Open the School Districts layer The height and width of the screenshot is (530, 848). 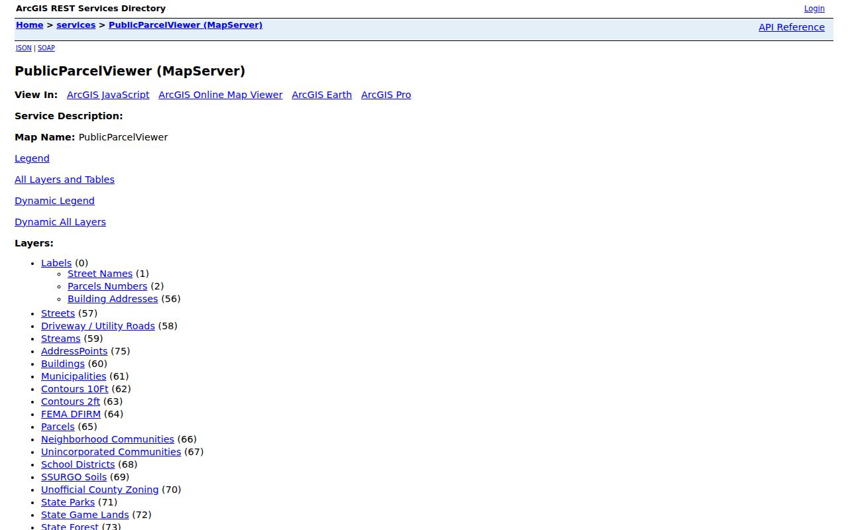(x=78, y=464)
